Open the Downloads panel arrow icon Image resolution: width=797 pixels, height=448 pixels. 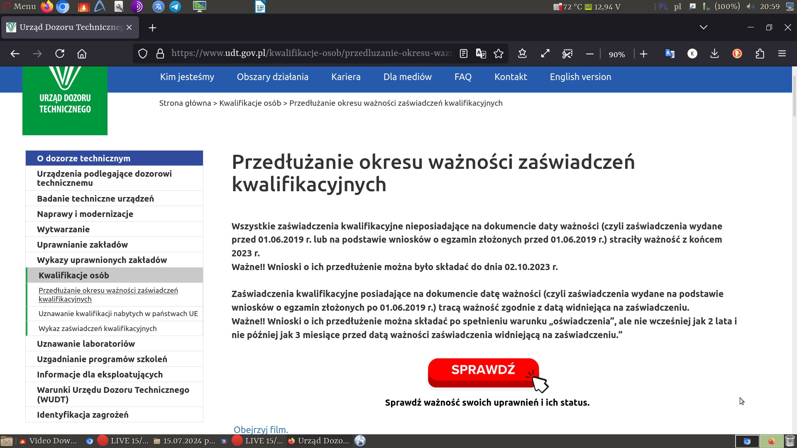click(714, 54)
